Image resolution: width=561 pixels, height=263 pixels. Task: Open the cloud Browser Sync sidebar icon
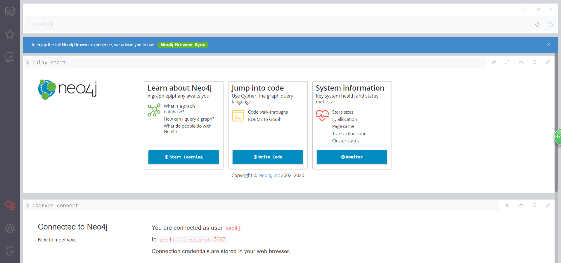[x=10, y=205]
